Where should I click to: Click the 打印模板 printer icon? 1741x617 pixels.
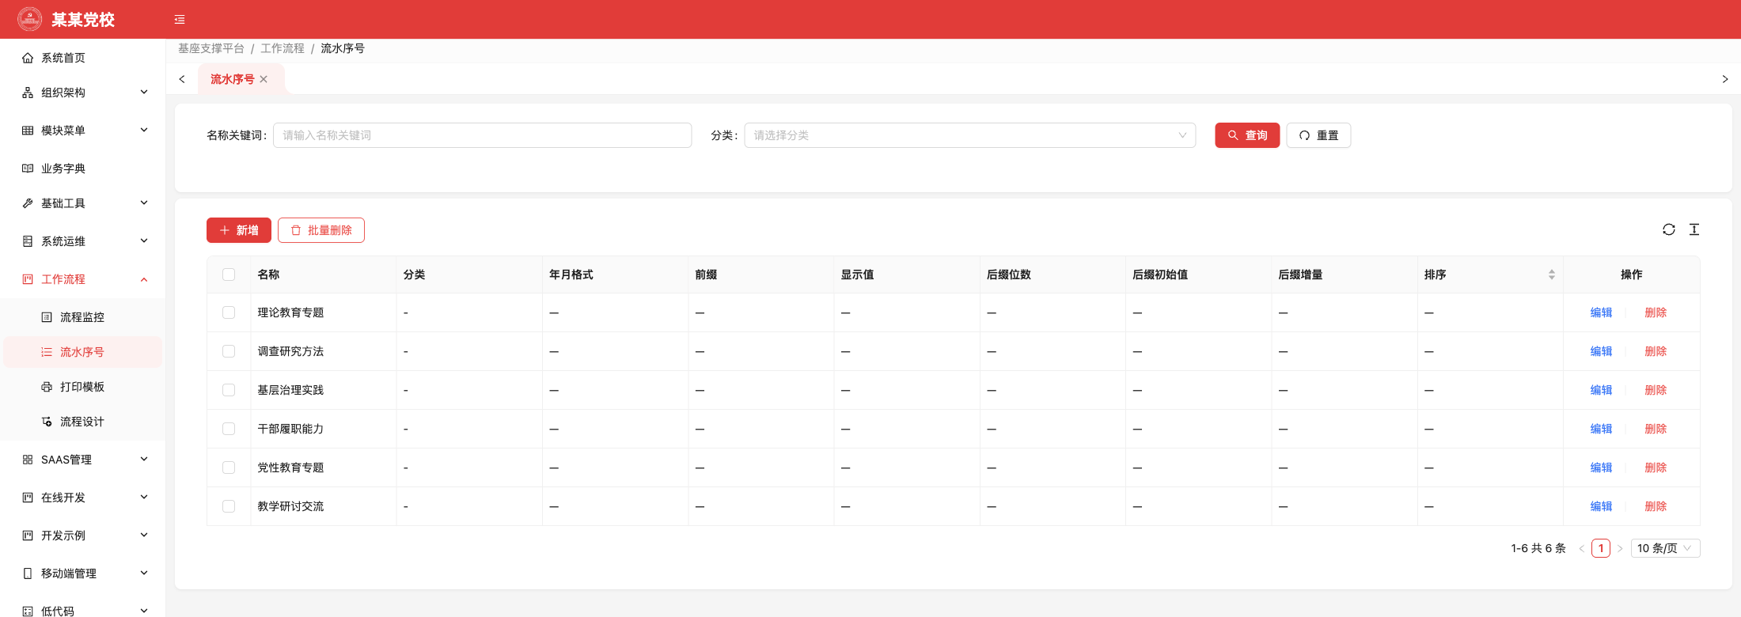coord(47,387)
